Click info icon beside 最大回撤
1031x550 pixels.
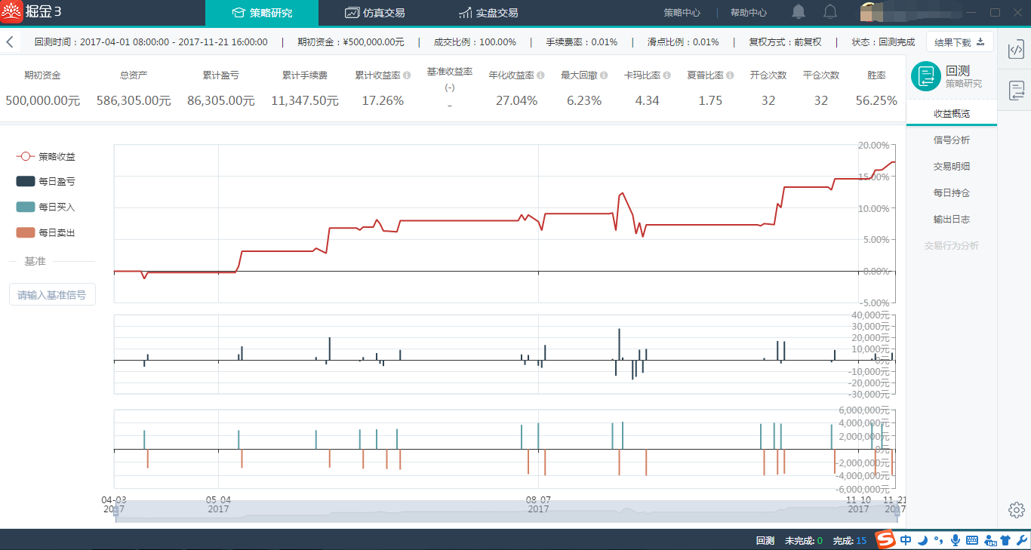pyautogui.click(x=604, y=75)
